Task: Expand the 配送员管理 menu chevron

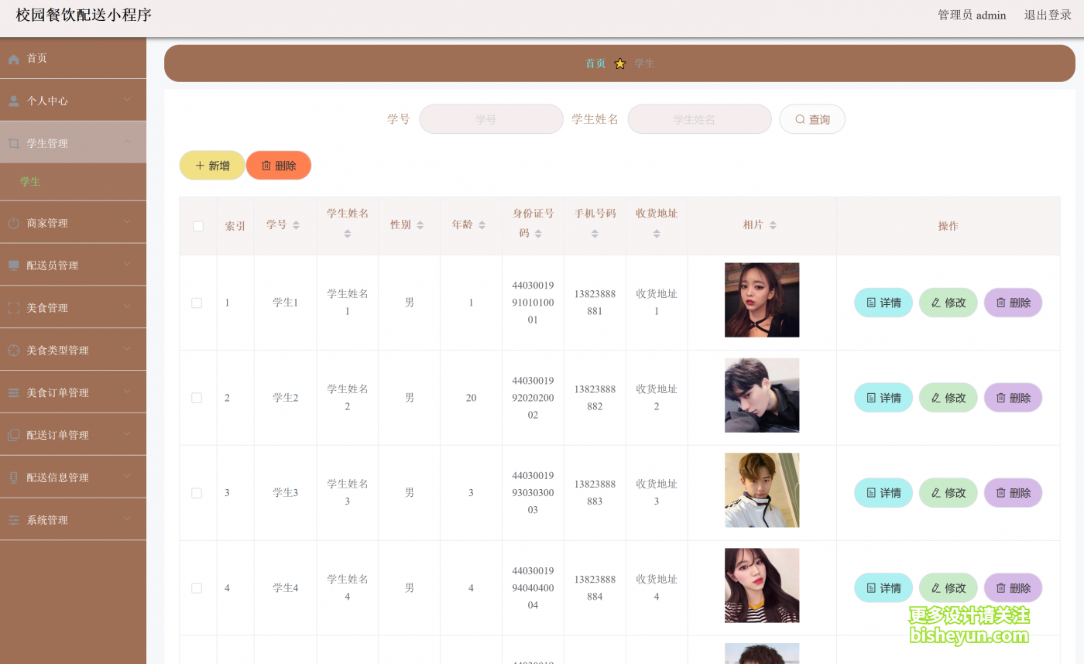Action: click(x=127, y=264)
